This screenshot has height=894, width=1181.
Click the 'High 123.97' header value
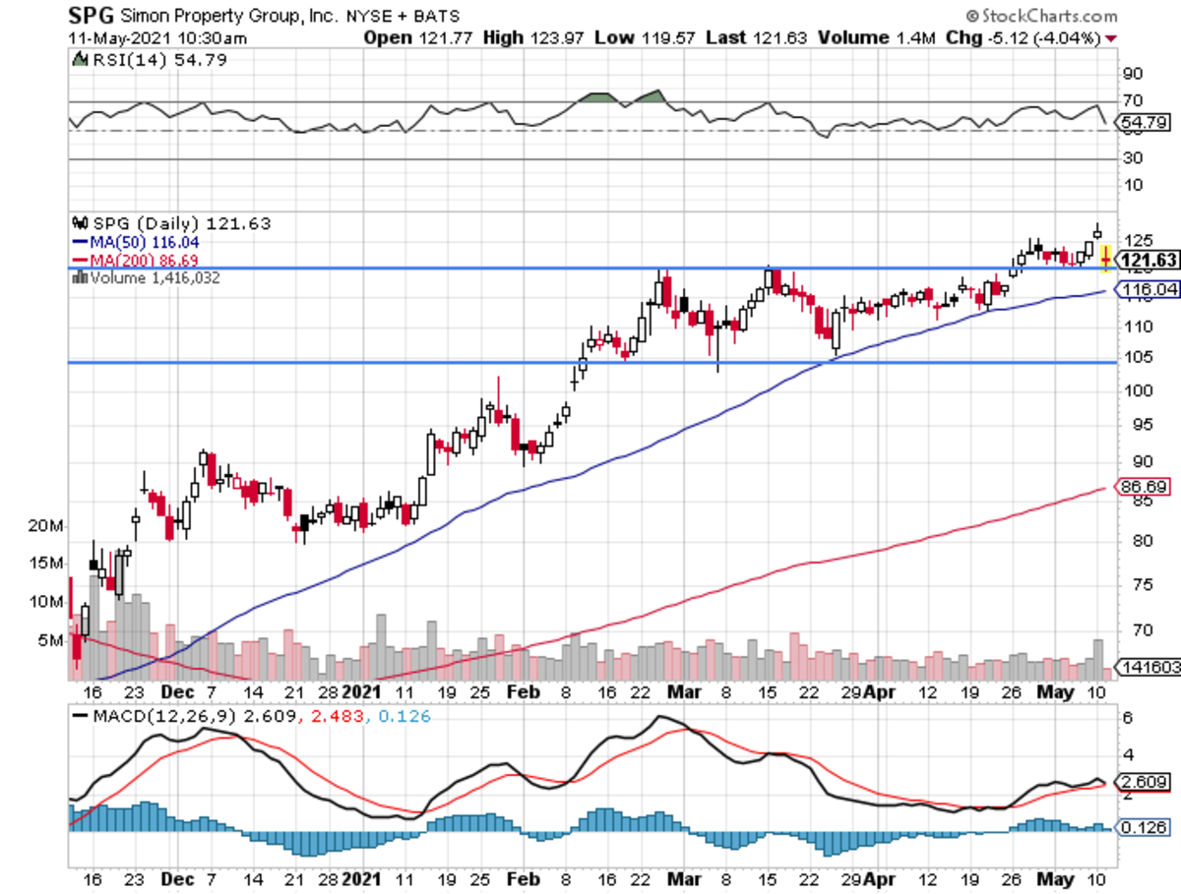[x=535, y=38]
